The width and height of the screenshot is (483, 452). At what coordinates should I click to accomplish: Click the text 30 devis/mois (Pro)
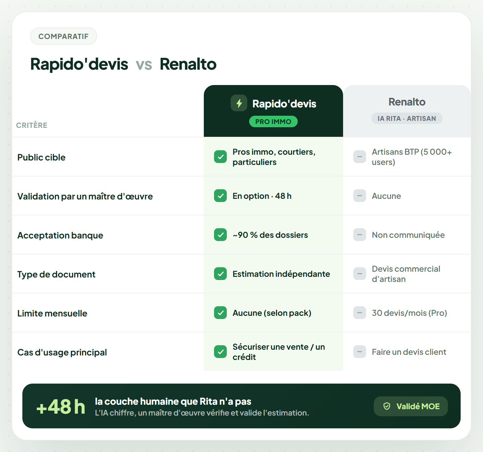(409, 313)
